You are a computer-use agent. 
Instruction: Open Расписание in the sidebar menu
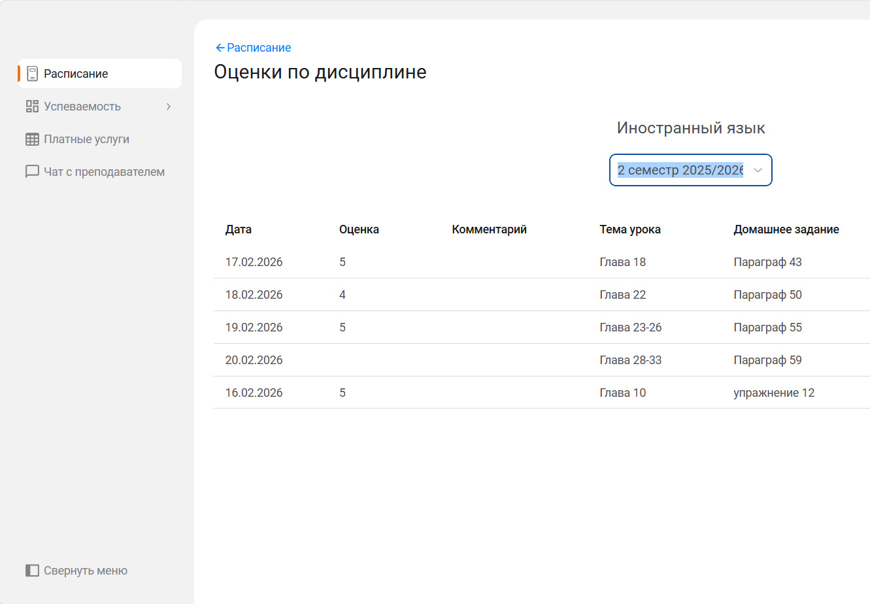[99, 74]
